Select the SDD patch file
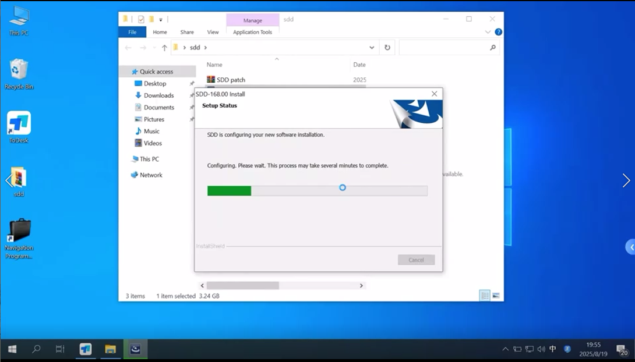Image resolution: width=635 pixels, height=362 pixels. 231,80
